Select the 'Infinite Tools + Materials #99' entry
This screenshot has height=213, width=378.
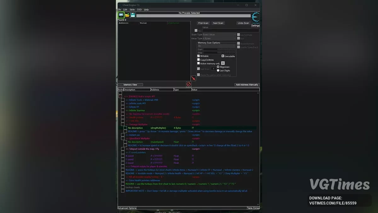[x=142, y=100]
